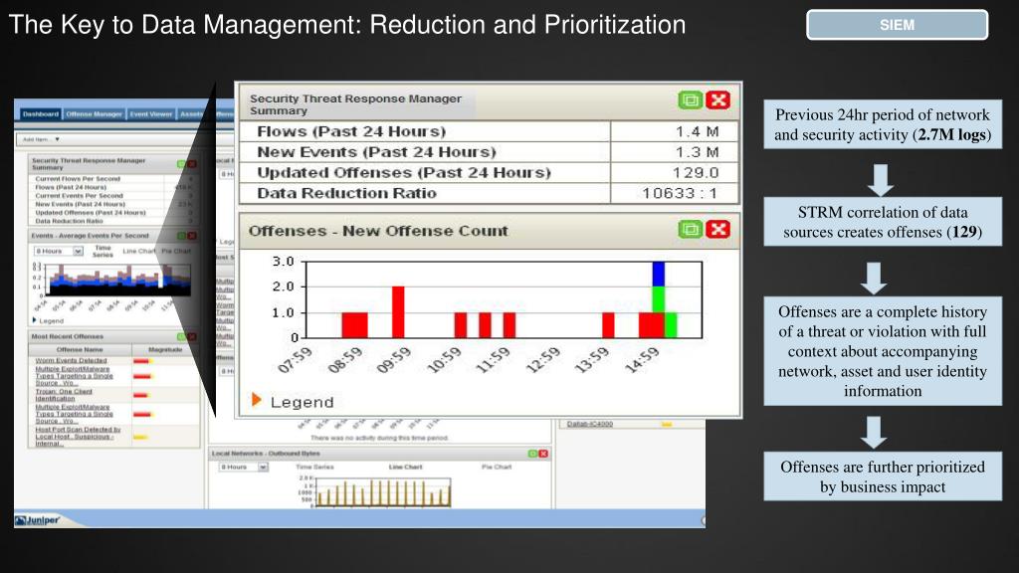
Task: Click the SIEM button
Action: point(897,25)
